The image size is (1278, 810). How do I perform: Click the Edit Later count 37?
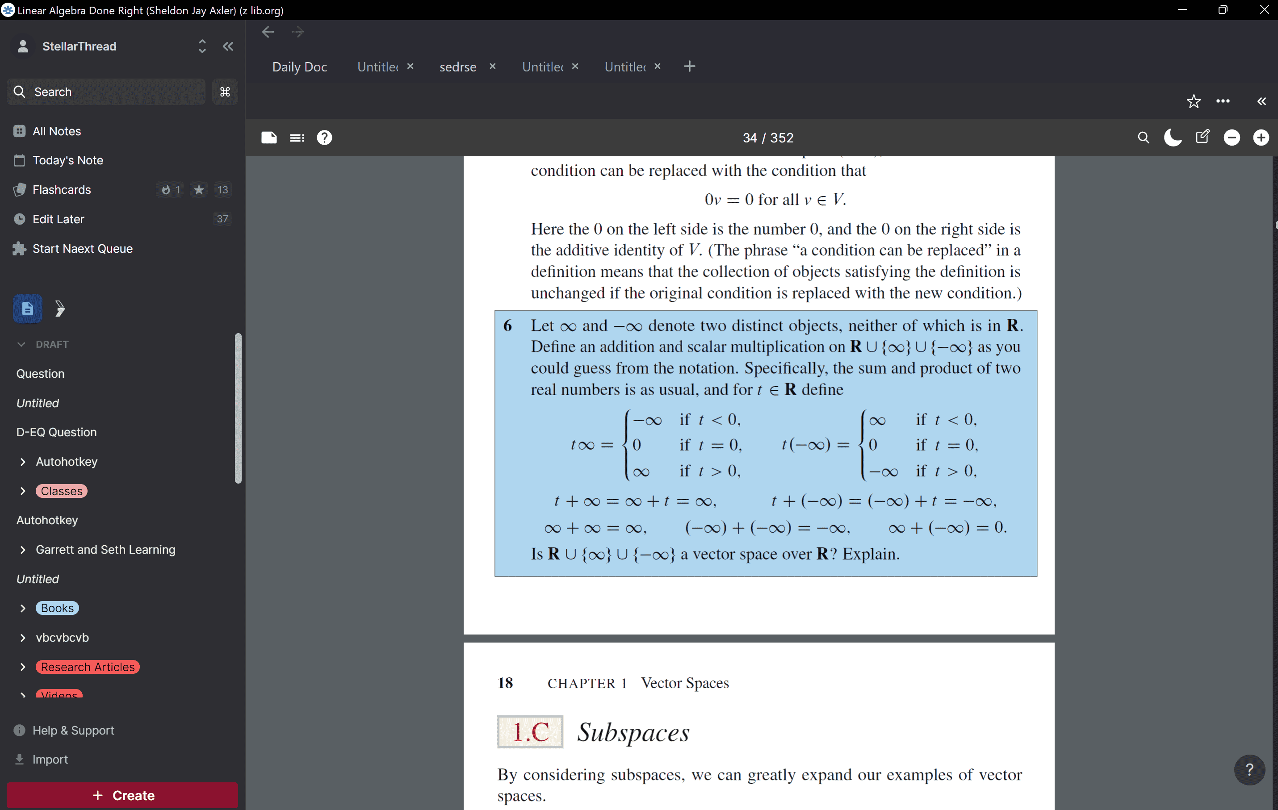222,219
